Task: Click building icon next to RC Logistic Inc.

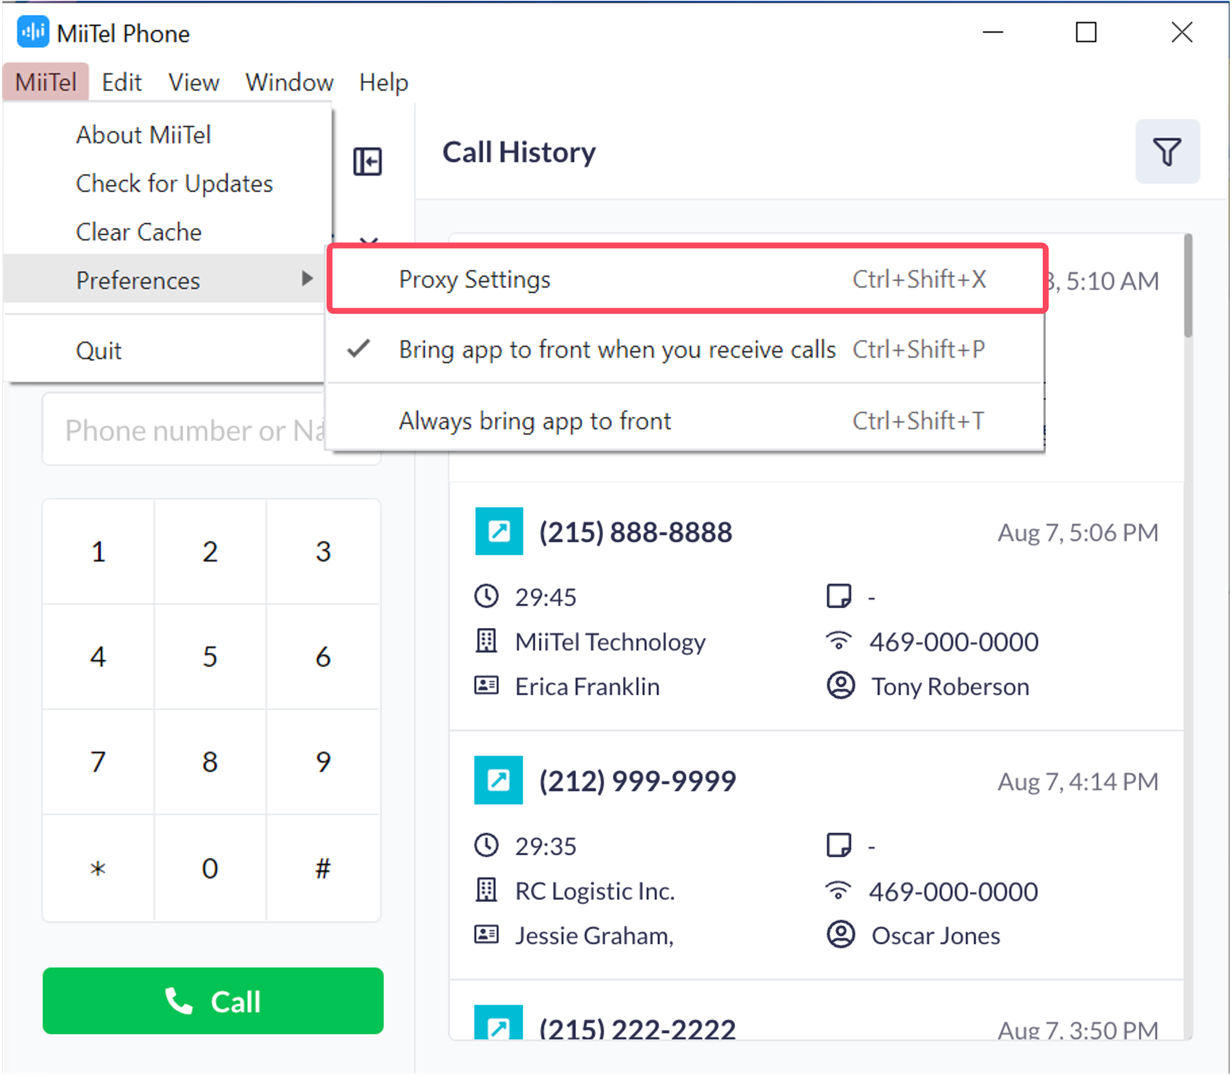Action: pyautogui.click(x=487, y=890)
